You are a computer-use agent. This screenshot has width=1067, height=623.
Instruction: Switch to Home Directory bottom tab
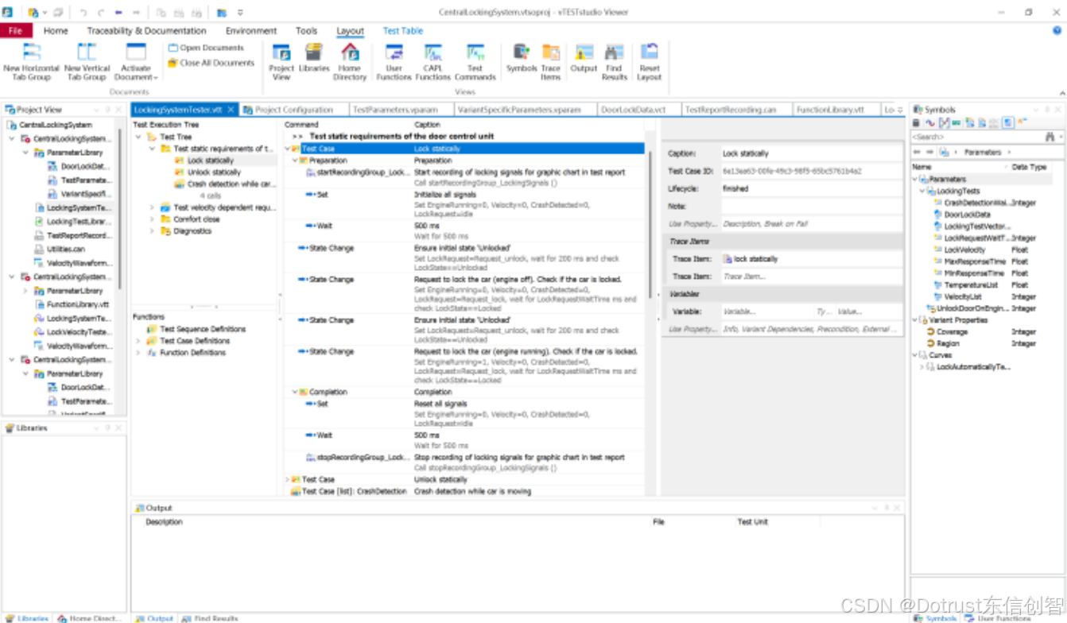[x=89, y=618]
